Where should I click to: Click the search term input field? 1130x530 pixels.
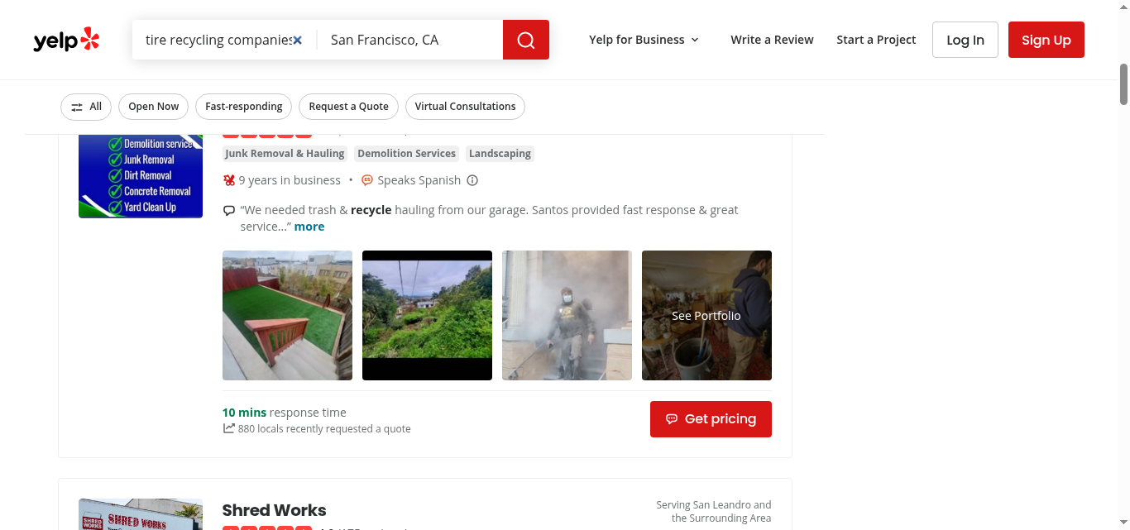tap(218, 40)
